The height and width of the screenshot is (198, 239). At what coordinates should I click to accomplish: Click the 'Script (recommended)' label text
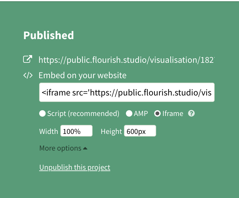[83, 113]
